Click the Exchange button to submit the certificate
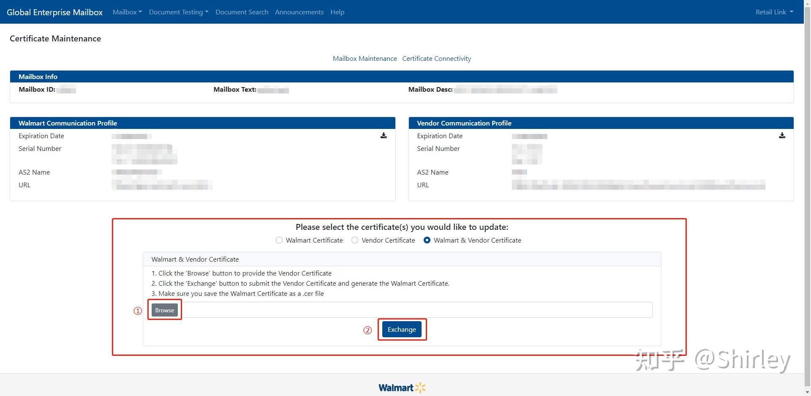The height and width of the screenshot is (396, 811). tap(401, 329)
